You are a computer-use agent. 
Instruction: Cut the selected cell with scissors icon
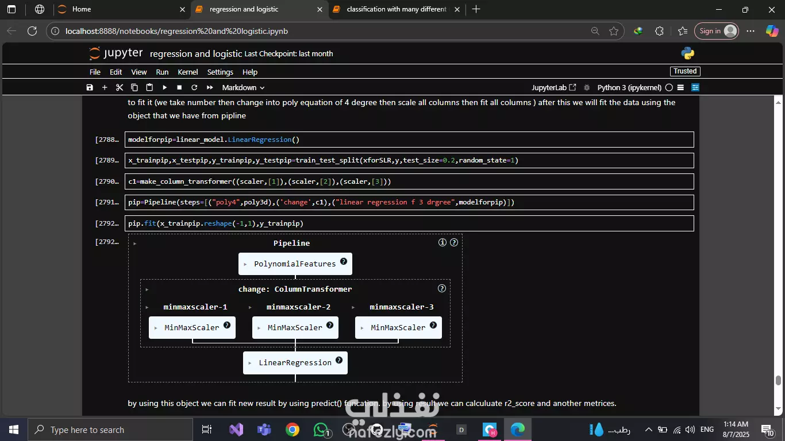point(120,87)
